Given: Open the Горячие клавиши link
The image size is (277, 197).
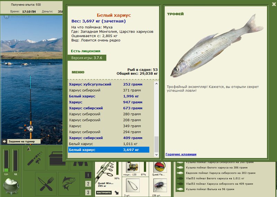Looking at the screenshot, I should (x=181, y=154).
